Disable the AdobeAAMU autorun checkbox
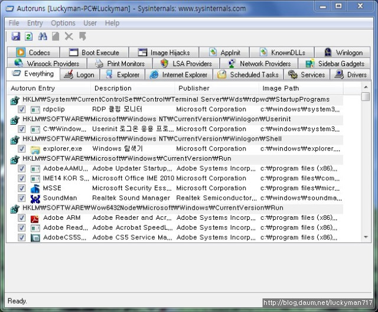The width and height of the screenshot is (378, 312). tap(21, 168)
